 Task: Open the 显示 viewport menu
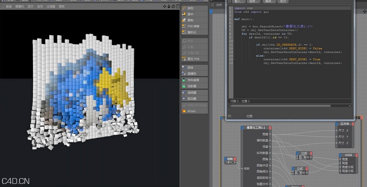click(30, 6)
